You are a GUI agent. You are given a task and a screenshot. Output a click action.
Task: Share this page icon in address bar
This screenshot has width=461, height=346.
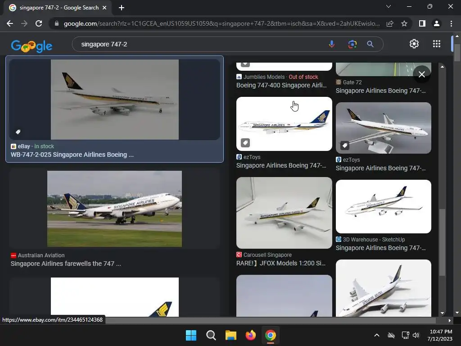click(x=390, y=23)
